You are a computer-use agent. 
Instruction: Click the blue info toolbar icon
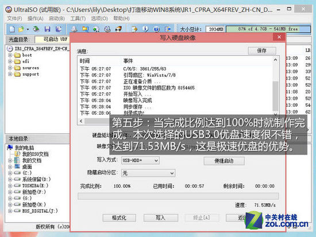145,29
